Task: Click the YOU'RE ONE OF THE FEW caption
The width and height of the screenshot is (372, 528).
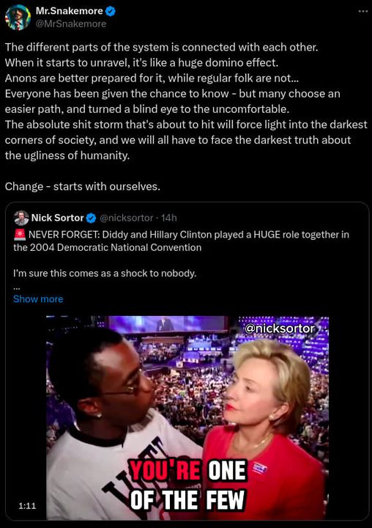Action: [x=188, y=485]
